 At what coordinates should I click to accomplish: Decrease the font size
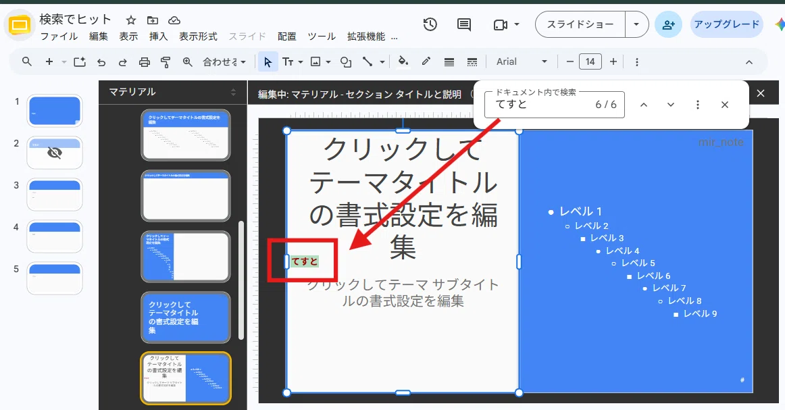(569, 61)
